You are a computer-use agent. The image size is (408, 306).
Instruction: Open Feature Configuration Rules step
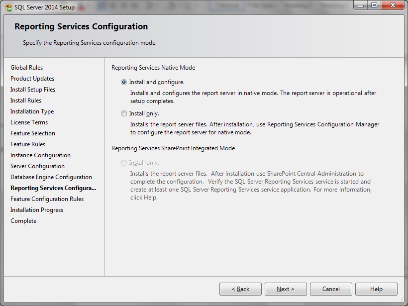click(x=47, y=199)
